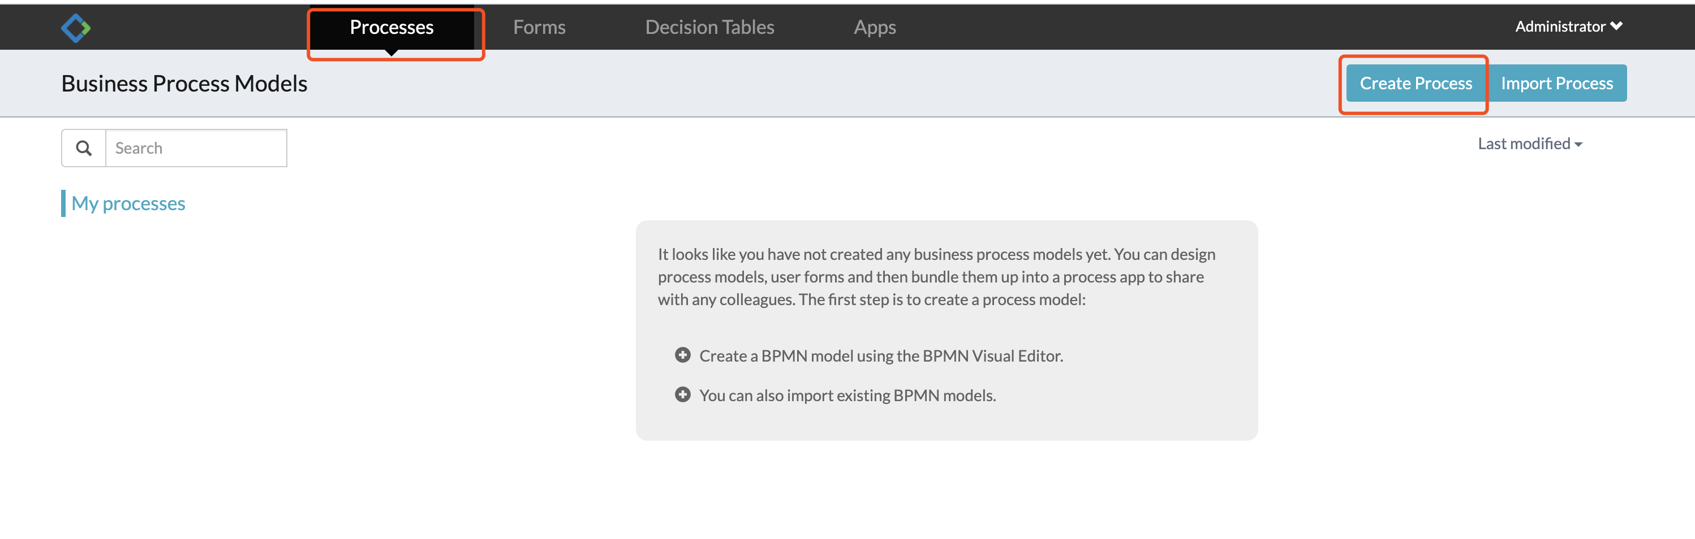Click the Administrator chevron arrow
Viewport: 1695px width, 539px height.
[1616, 27]
